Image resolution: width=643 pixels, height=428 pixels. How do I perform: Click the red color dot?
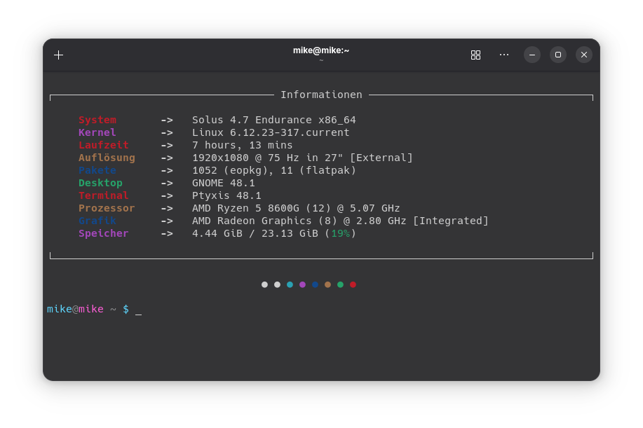pos(353,284)
